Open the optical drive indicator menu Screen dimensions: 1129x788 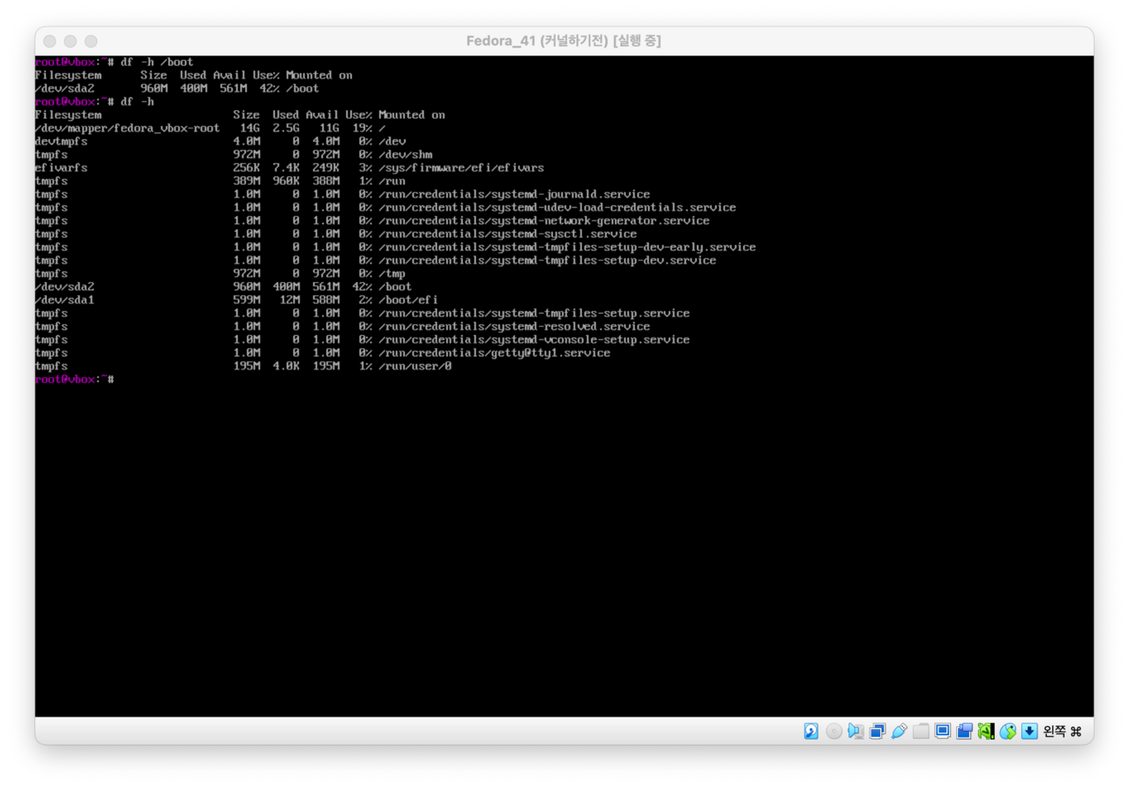click(834, 731)
